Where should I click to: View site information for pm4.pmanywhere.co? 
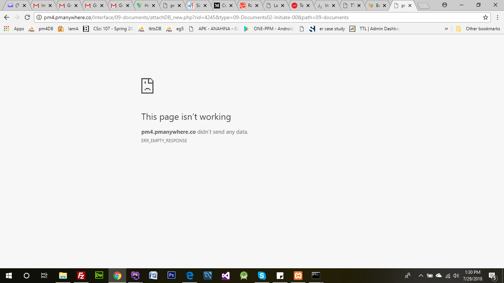click(x=39, y=17)
